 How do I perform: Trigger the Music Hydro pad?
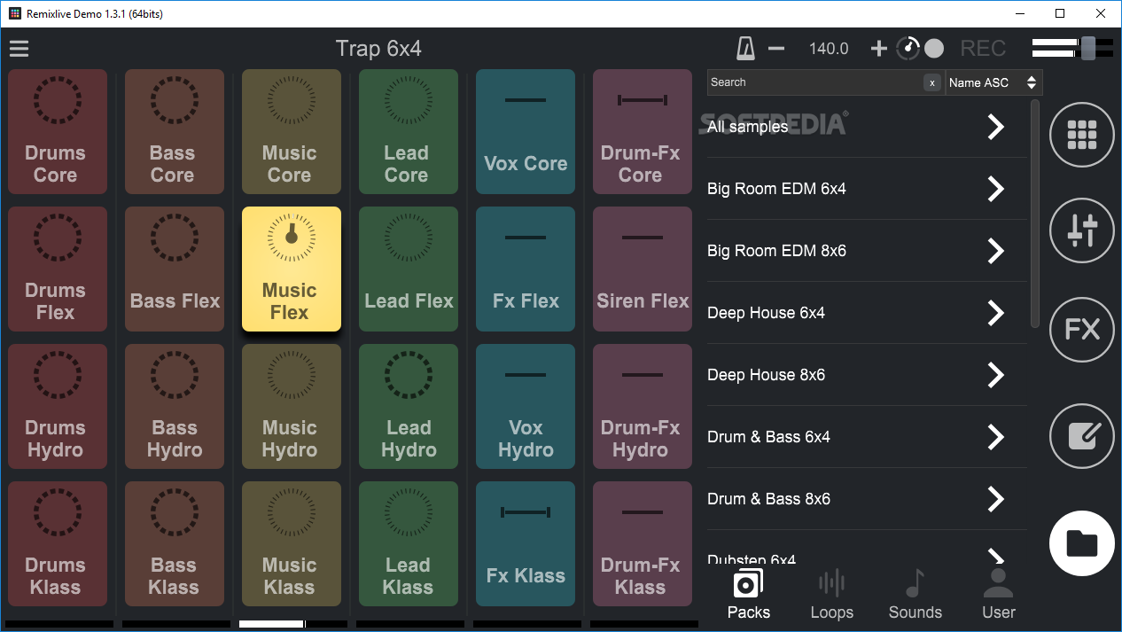(292, 407)
